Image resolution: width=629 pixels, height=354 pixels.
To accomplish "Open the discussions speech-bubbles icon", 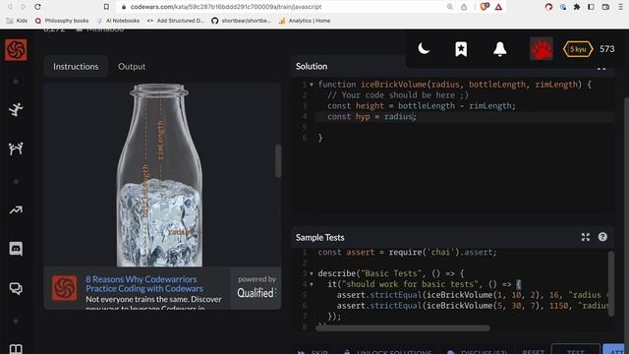I will point(16,288).
